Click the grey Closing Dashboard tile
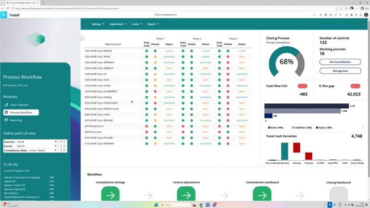 point(338,194)
